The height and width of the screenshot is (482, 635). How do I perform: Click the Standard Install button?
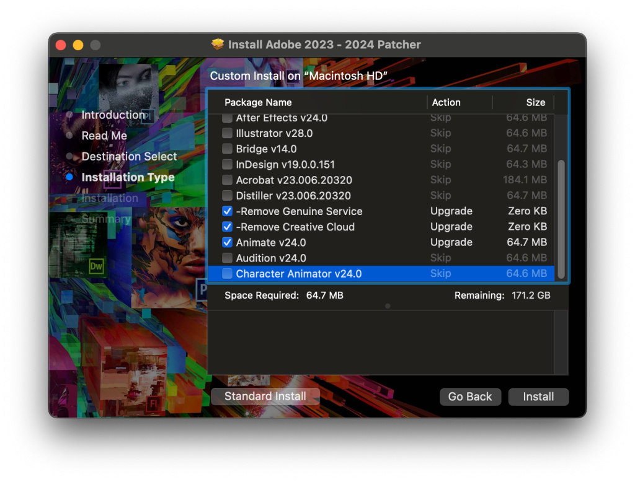point(265,397)
